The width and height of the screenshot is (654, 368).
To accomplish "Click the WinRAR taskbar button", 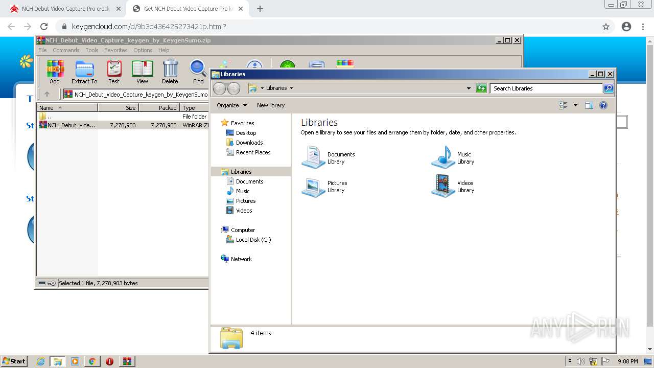I will pyautogui.click(x=127, y=361).
